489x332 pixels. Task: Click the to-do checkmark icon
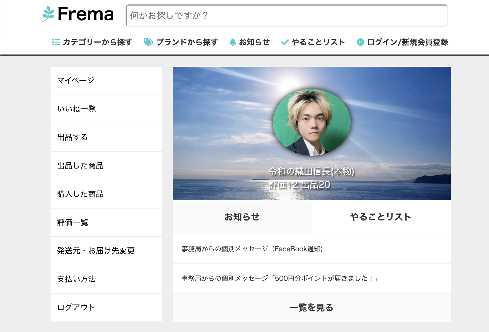coord(285,42)
